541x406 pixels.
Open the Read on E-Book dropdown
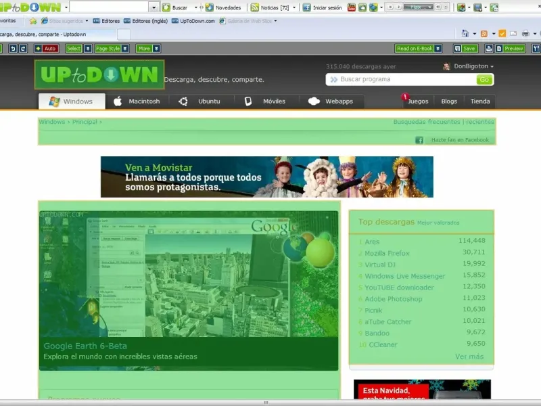coord(419,49)
